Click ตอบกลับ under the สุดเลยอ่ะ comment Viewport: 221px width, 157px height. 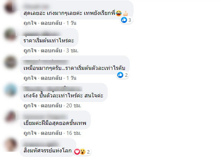[52, 23]
